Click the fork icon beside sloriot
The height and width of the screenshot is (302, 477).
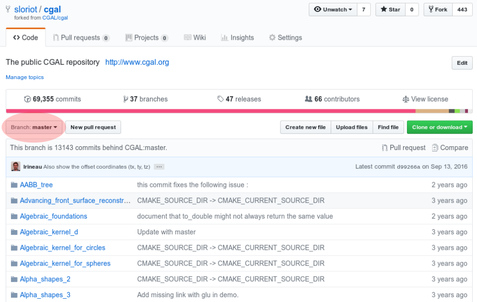click(x=8, y=10)
